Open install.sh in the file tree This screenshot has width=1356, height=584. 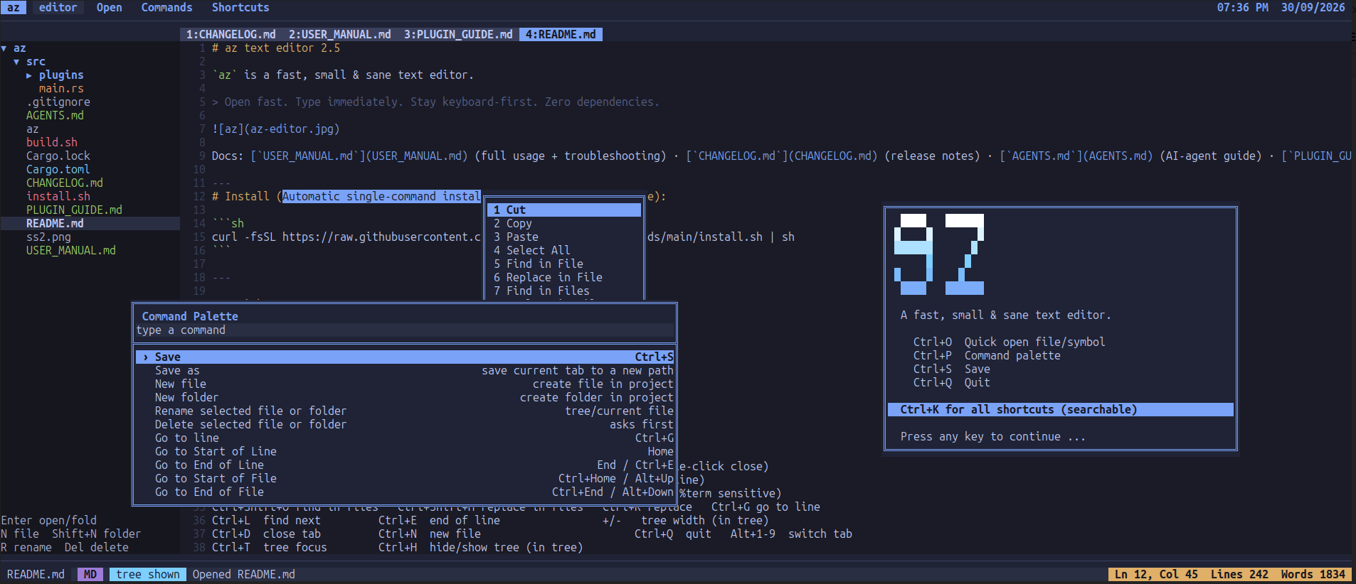pyautogui.click(x=58, y=197)
